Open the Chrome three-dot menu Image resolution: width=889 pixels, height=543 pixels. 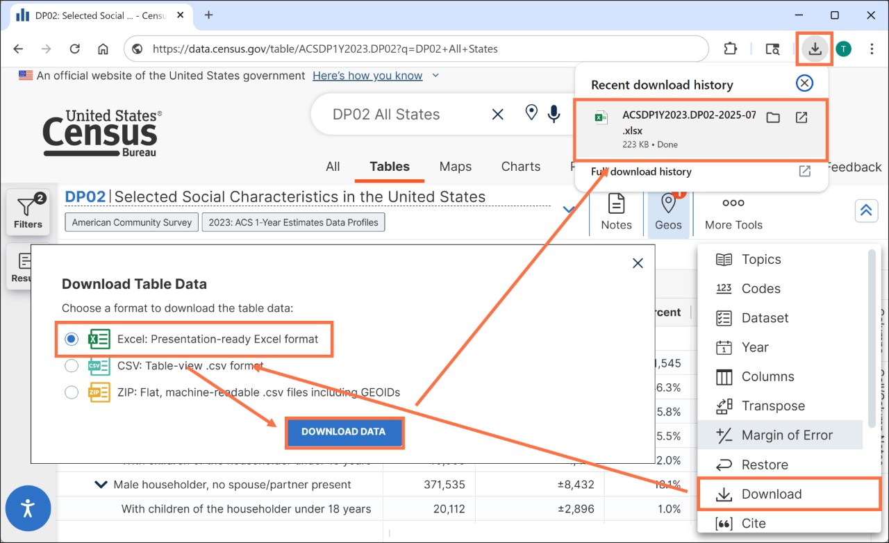872,49
